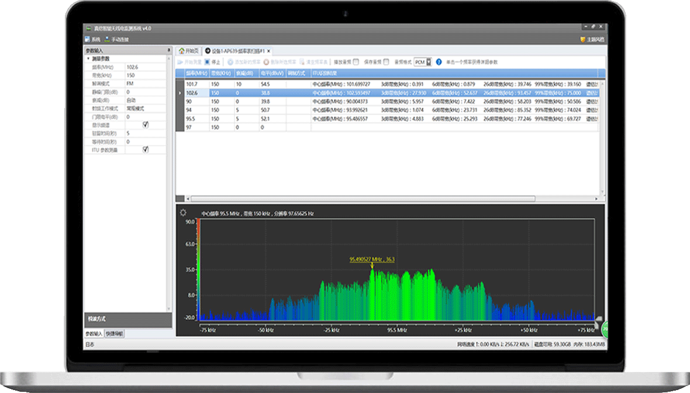Viewport: 690px width, 393px height.
Task: Click the manual connection icon in menu bar
Action: point(107,40)
